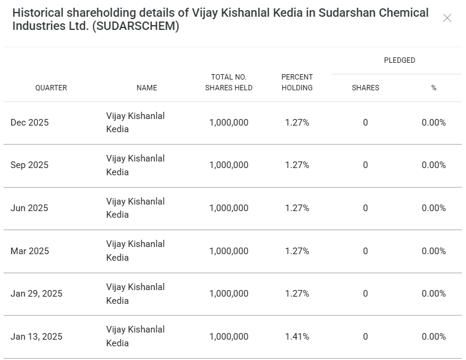Click the dialog title heading text
This screenshot has height=360, width=466.
pos(220,20)
